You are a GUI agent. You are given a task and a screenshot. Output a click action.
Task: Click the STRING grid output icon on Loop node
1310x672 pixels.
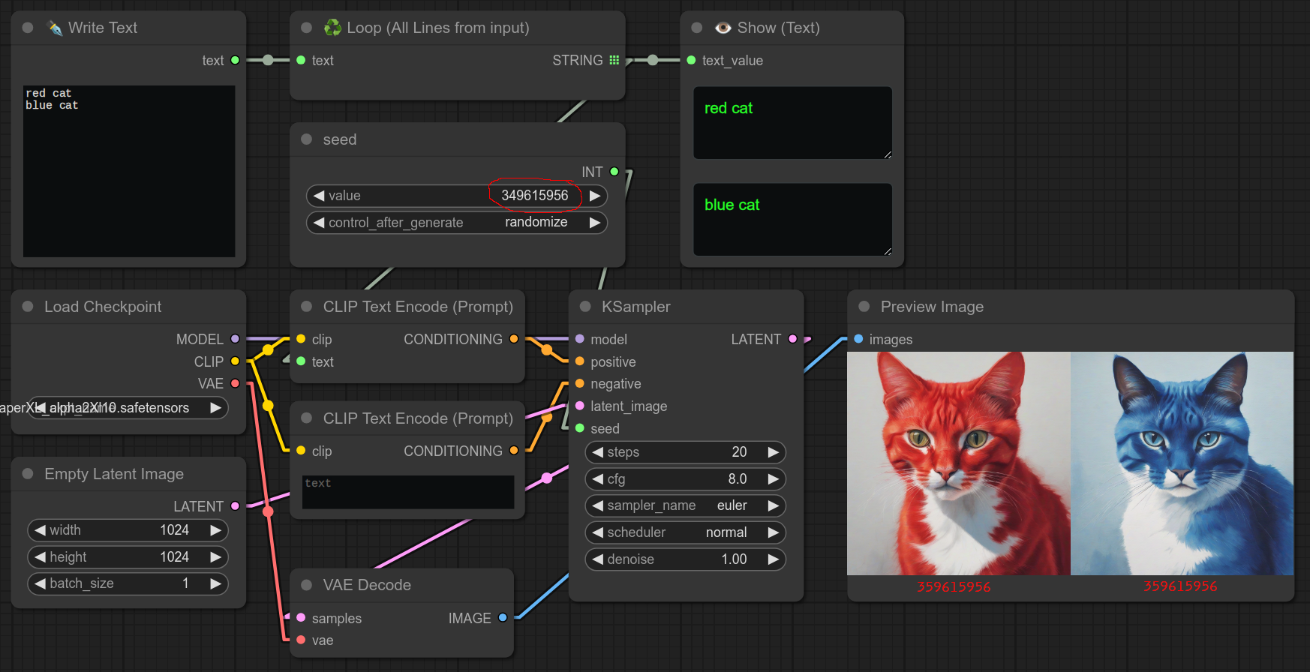(x=614, y=60)
